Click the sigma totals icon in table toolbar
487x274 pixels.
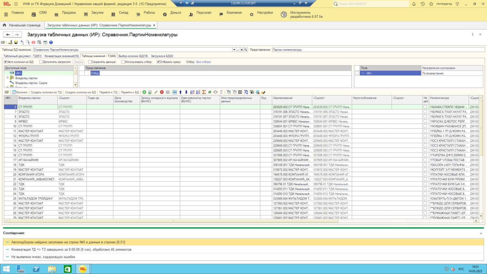(204, 92)
